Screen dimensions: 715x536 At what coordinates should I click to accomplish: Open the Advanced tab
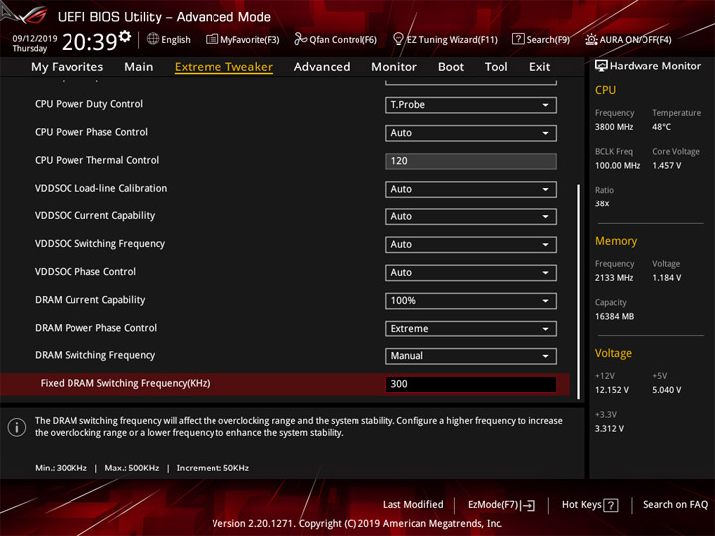pos(322,67)
